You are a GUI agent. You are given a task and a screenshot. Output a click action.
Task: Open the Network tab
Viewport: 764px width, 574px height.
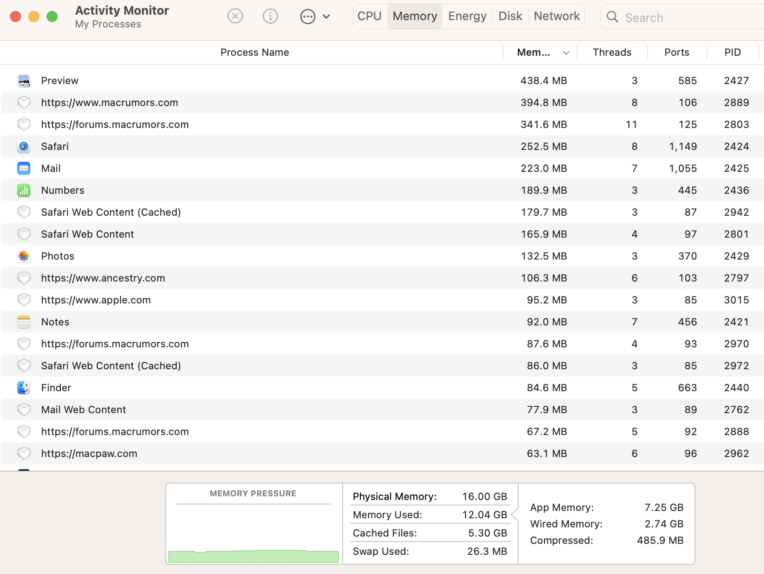[557, 16]
